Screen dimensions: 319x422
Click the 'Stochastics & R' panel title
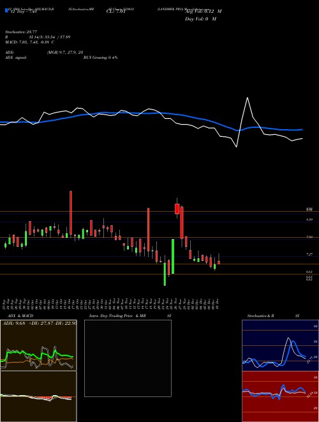click(260, 316)
